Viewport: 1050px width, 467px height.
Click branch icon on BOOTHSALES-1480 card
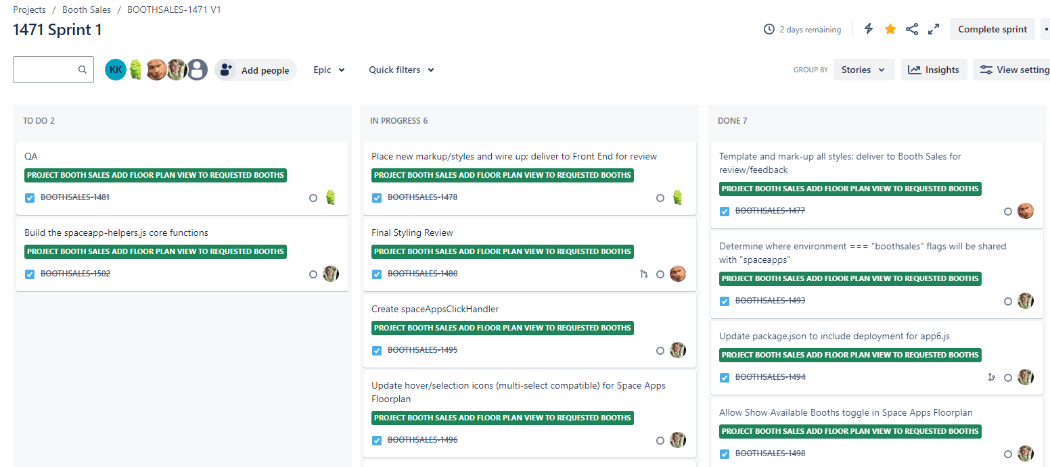643,274
